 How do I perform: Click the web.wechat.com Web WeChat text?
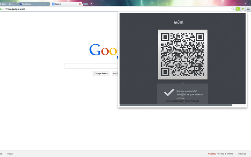tap(182, 101)
